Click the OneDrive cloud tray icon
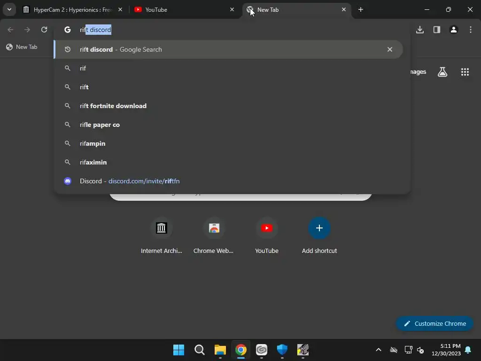Image resolution: width=481 pixels, height=361 pixels. 394,350
